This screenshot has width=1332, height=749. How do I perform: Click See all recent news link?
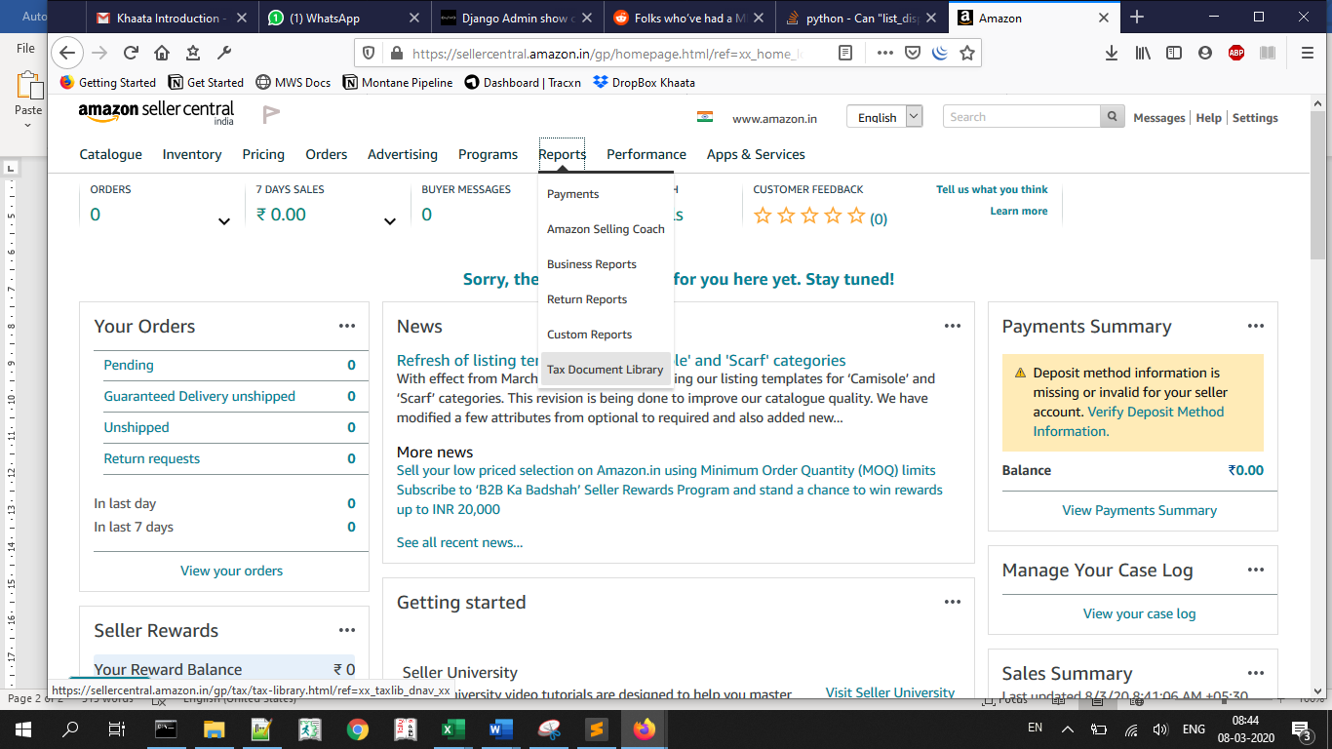(459, 542)
